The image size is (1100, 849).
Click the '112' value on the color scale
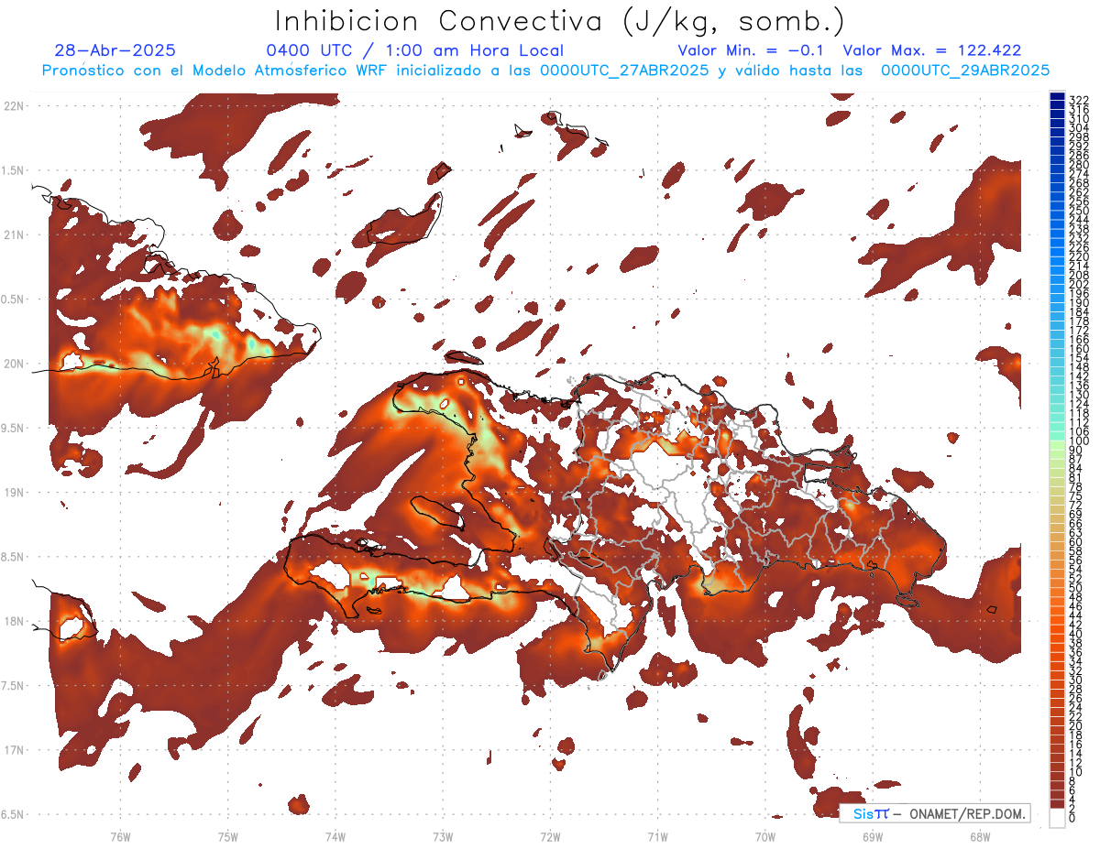1078,421
